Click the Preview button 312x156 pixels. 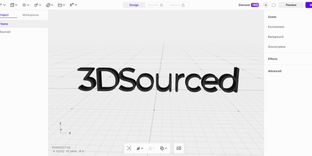291,5
